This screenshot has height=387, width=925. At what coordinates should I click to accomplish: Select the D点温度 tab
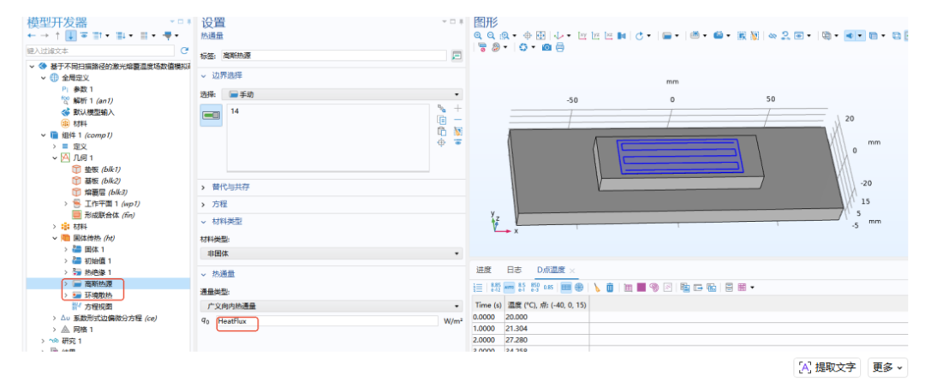click(x=551, y=270)
